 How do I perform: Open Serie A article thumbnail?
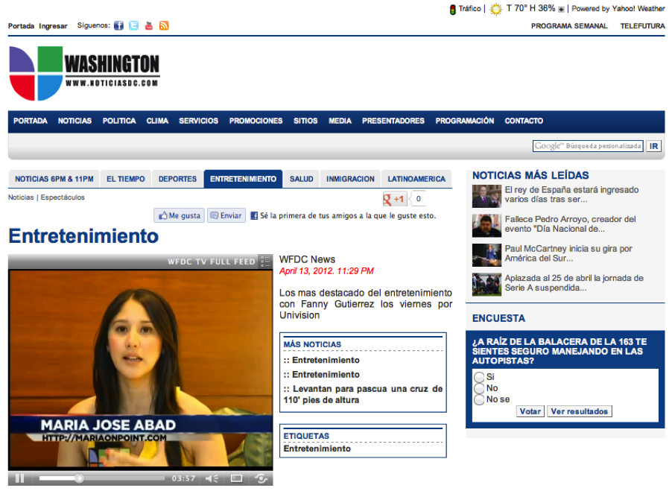tap(486, 285)
